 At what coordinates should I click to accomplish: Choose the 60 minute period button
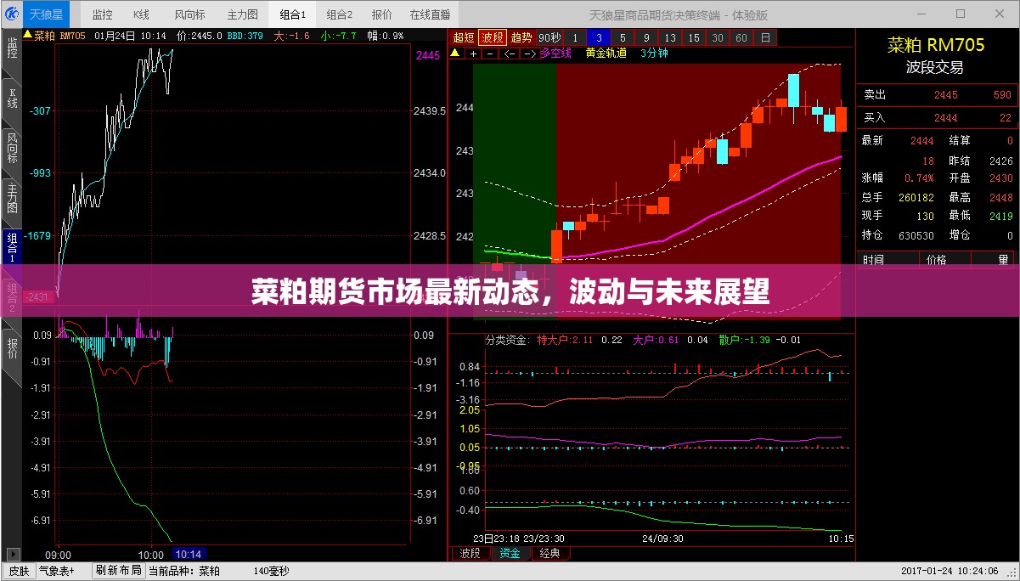click(x=741, y=37)
